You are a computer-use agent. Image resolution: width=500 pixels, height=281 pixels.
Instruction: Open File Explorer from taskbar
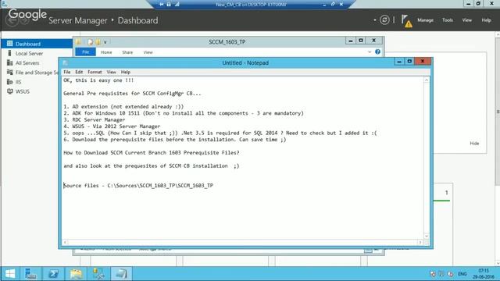[76, 274]
